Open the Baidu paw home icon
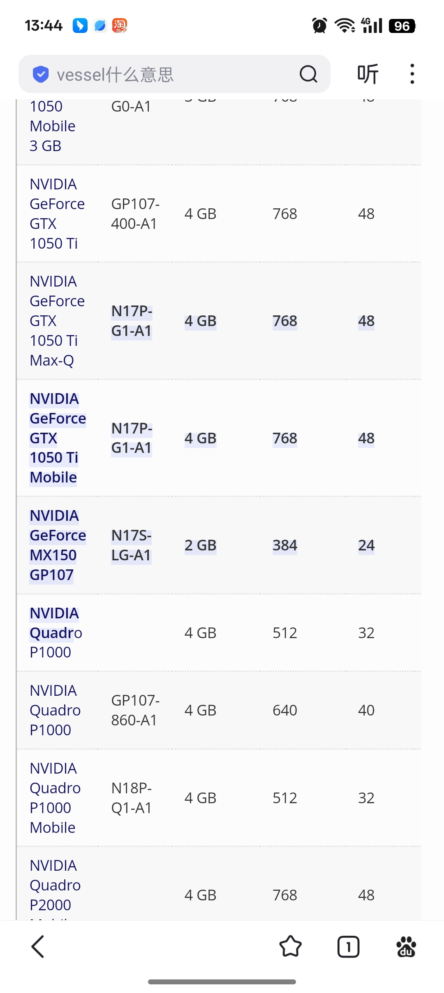The width and height of the screenshot is (444, 993). [x=406, y=946]
